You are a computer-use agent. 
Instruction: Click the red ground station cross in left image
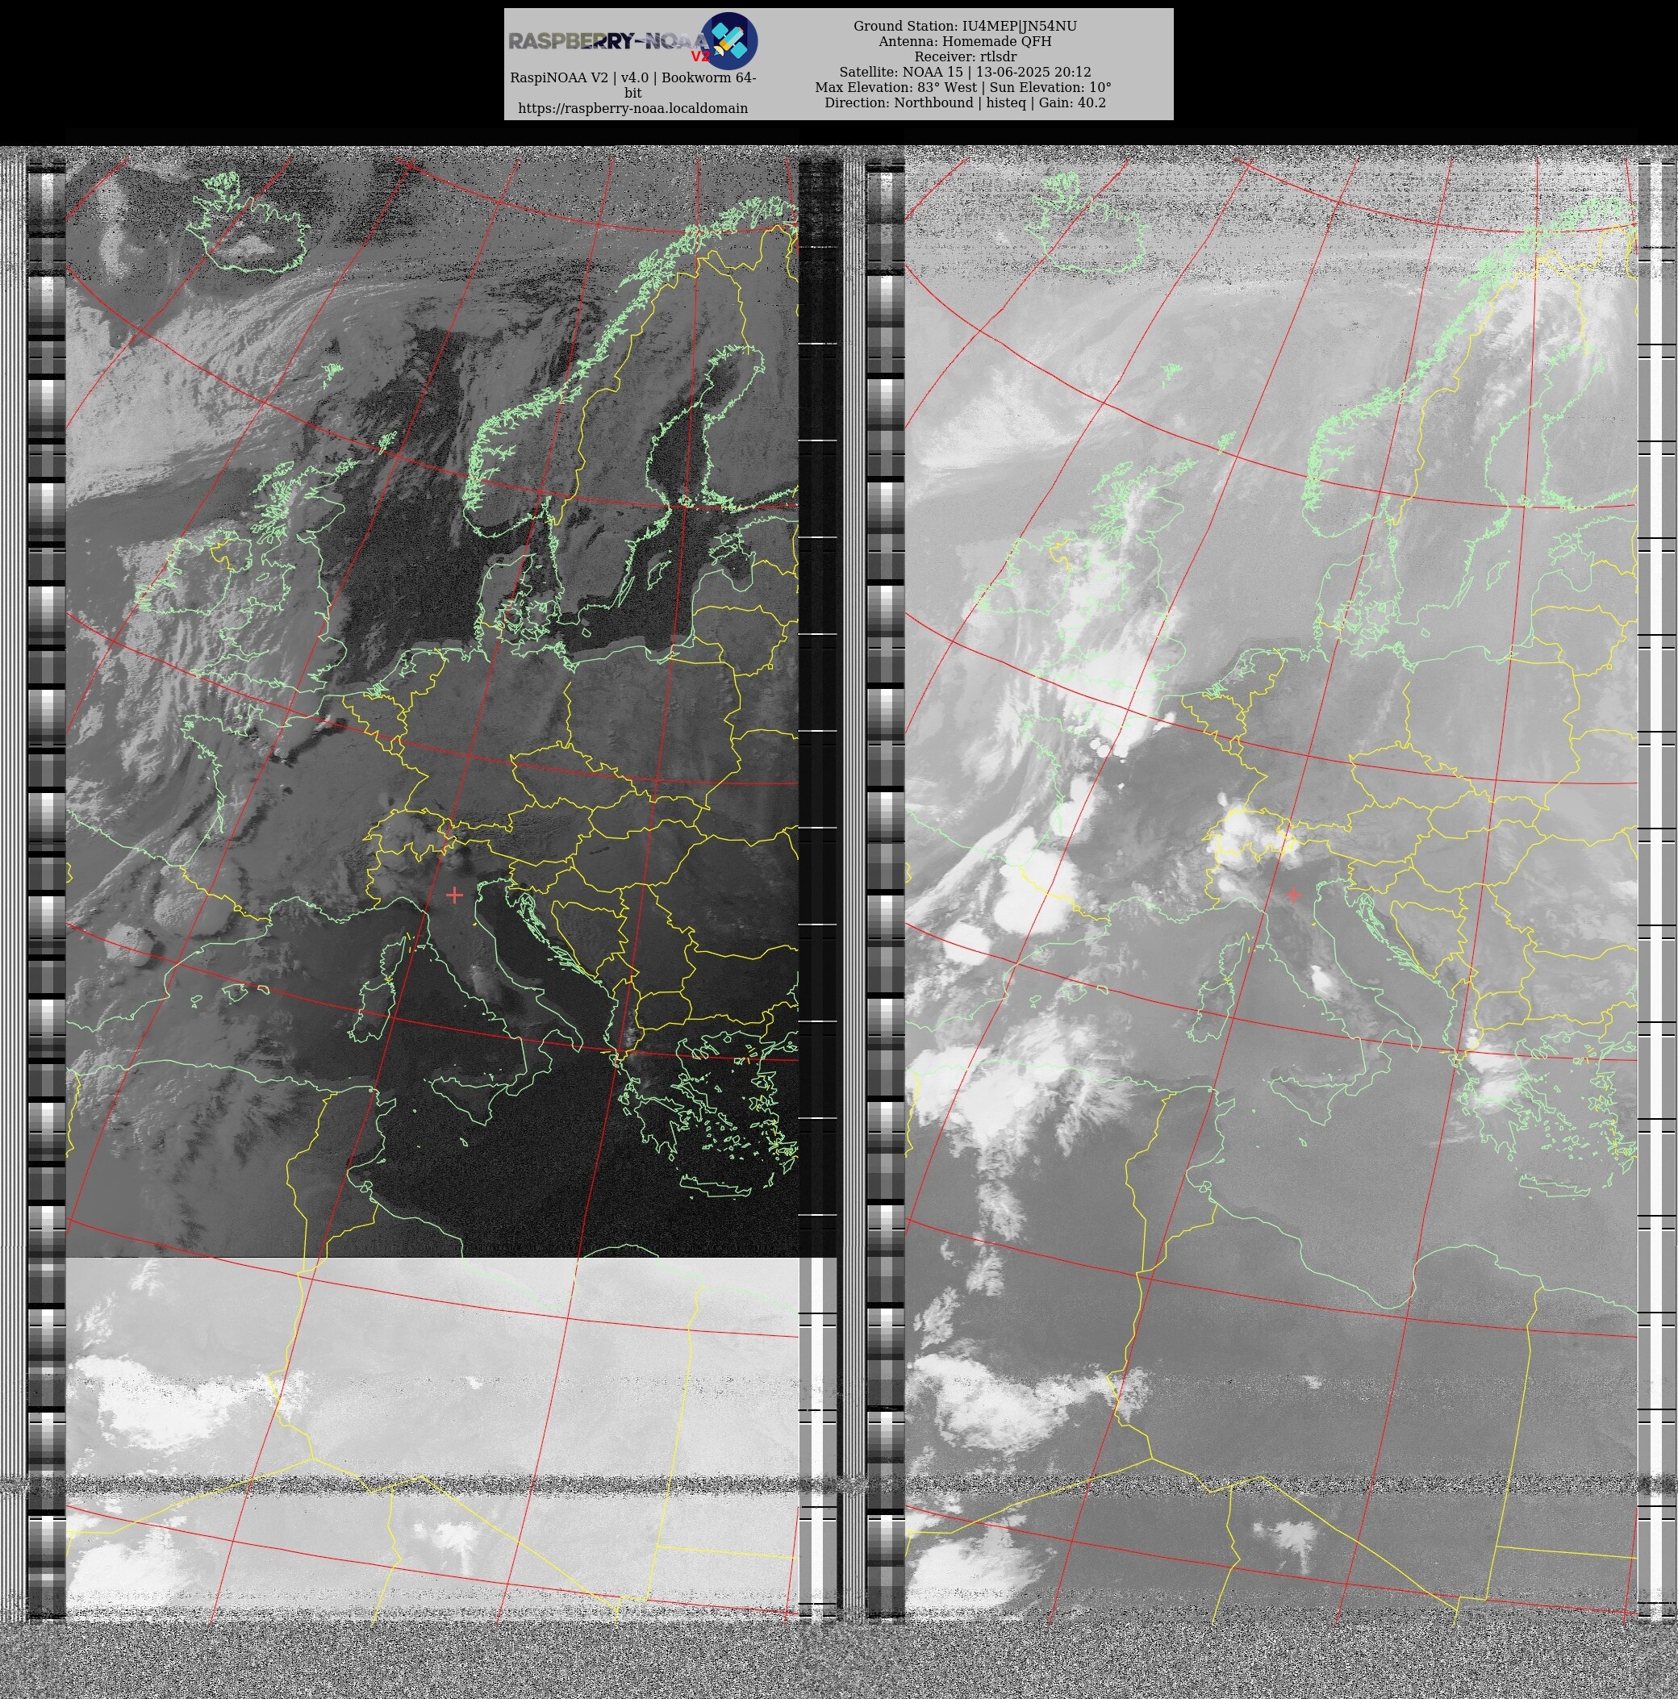point(454,895)
